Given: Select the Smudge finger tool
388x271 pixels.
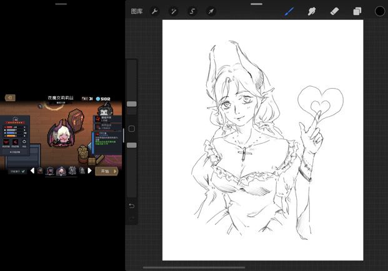Looking at the screenshot, I should coord(311,11).
